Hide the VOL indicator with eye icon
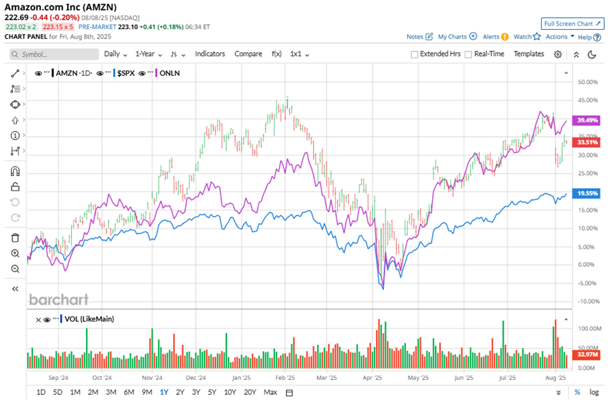 pyautogui.click(x=47, y=320)
